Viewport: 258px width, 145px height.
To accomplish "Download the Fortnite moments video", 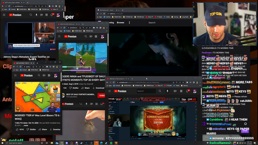I will [x=98, y=88].
